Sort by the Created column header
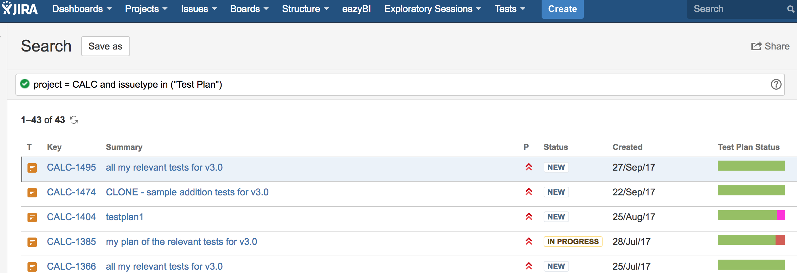 627,147
